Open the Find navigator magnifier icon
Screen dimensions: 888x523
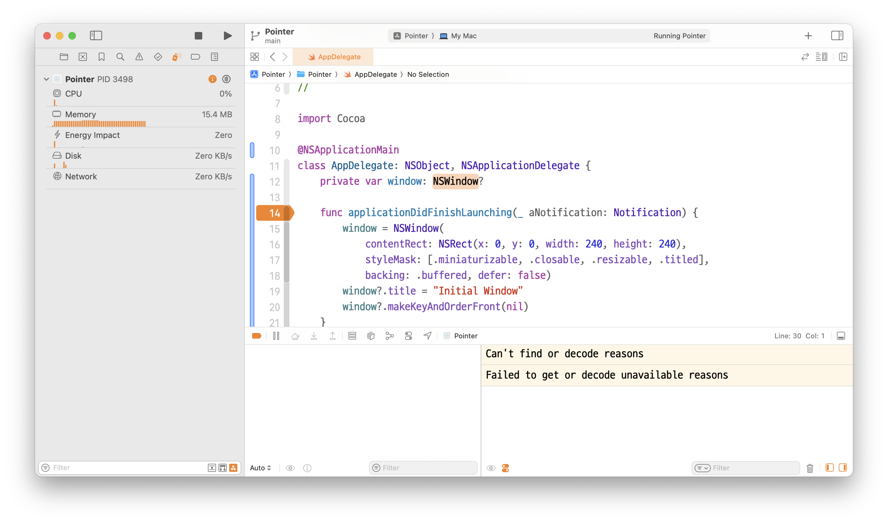[120, 57]
